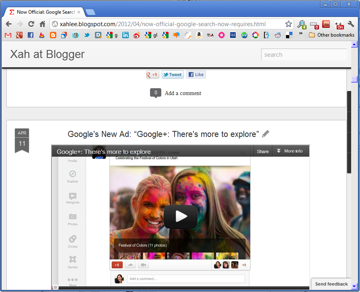The width and height of the screenshot is (360, 292).
Task: Click the APR 11 date ribbon
Action: pyautogui.click(x=22, y=141)
